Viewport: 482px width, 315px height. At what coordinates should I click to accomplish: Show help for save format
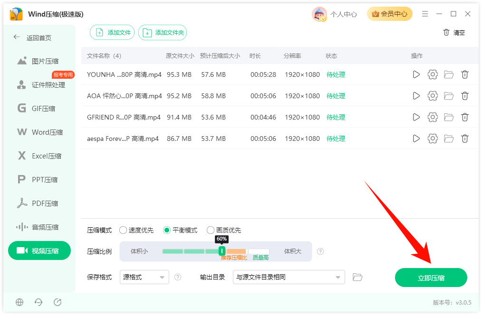(178, 277)
